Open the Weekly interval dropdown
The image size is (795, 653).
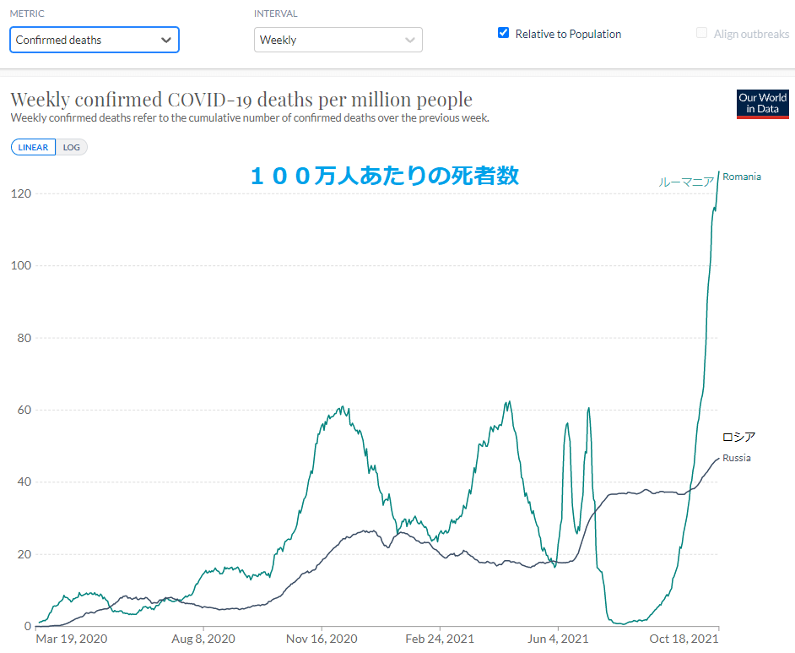click(338, 40)
